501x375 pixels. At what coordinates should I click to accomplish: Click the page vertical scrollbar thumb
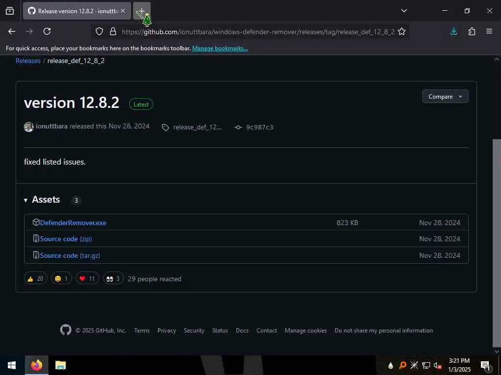(x=497, y=242)
